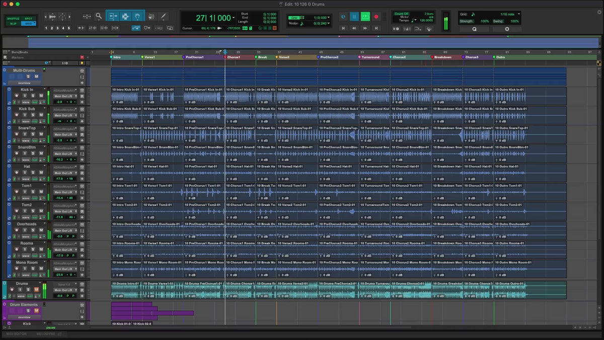The image size is (604, 340).
Task: Mute the Kick In track
Action: (41, 95)
